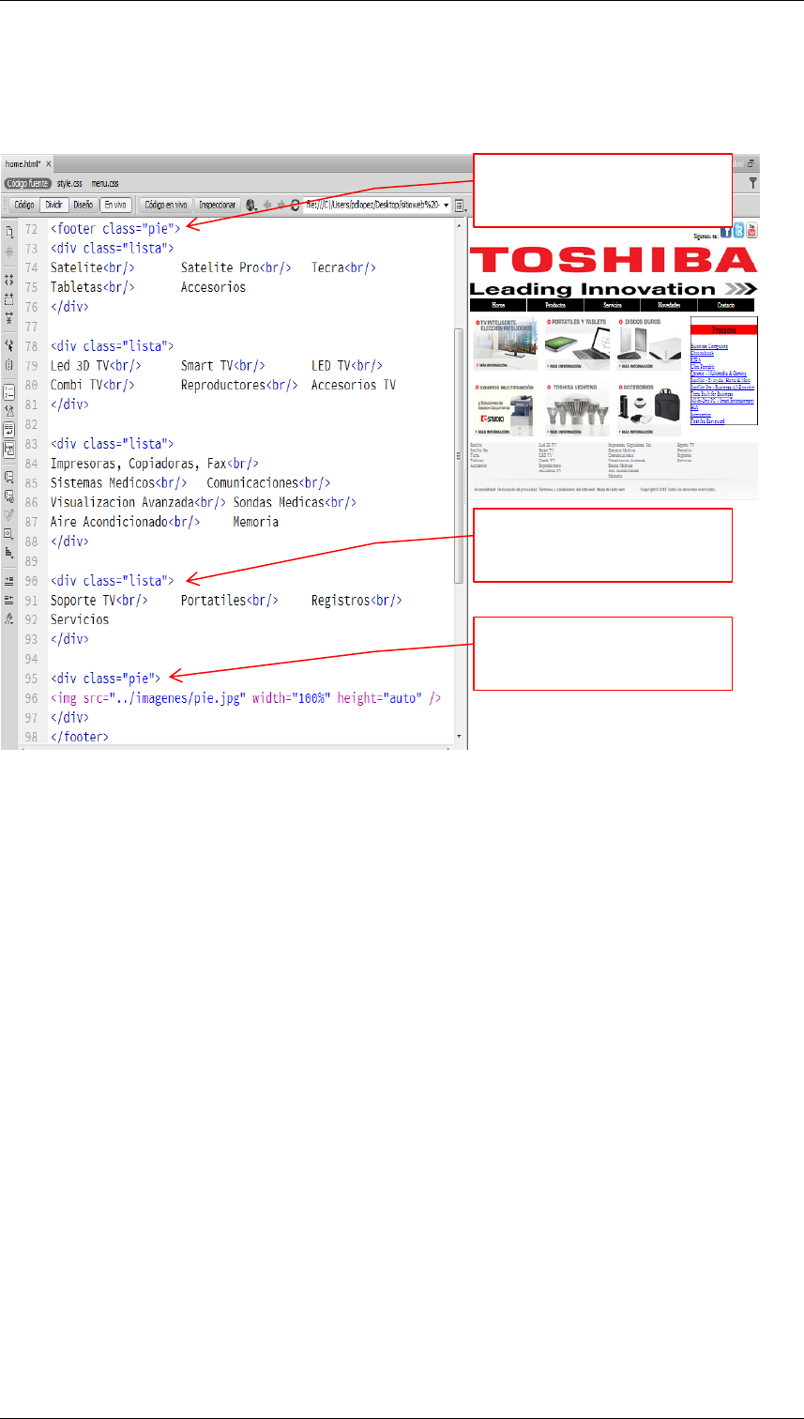Click the Outdent Code icon
Viewport: 804px width, 1419px height.
click(9, 600)
